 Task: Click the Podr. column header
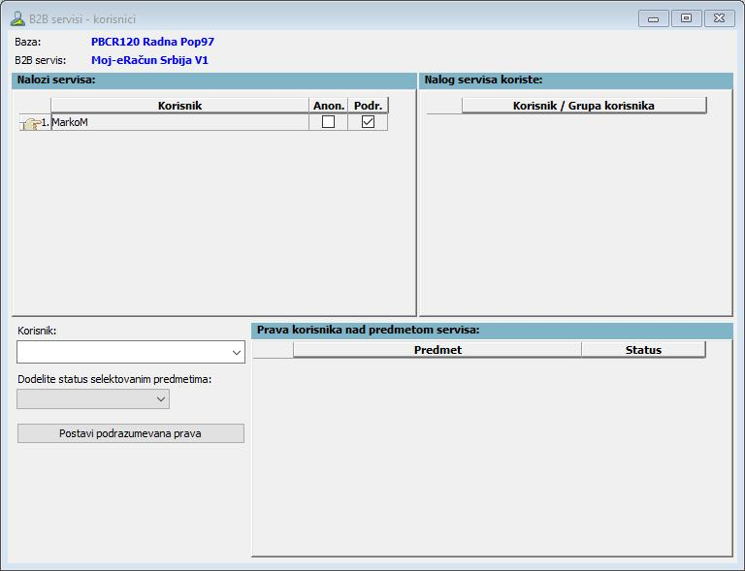[x=368, y=106]
